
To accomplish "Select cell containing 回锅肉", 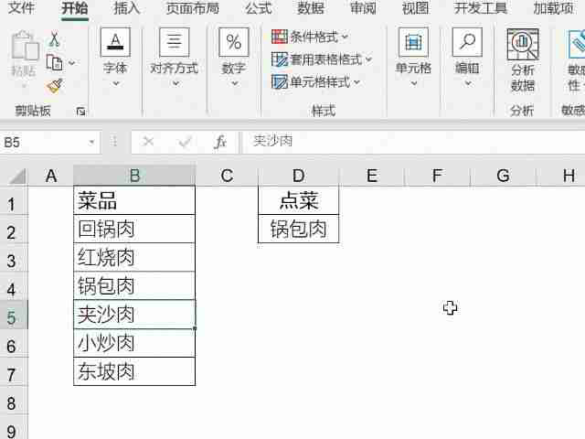I will tap(134, 229).
